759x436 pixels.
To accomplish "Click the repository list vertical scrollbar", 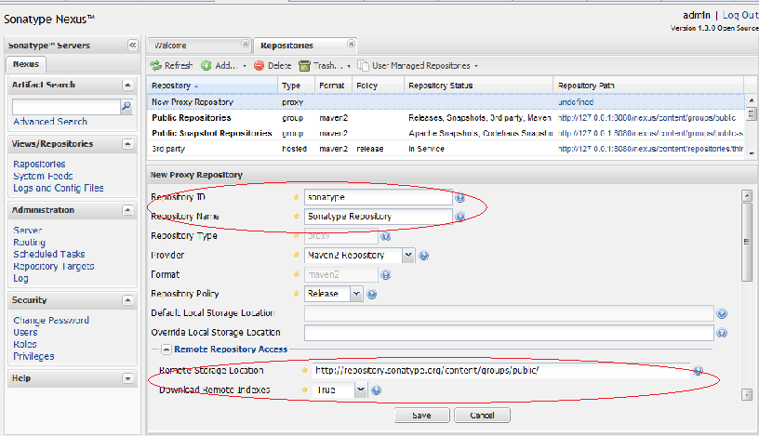I will click(x=752, y=126).
